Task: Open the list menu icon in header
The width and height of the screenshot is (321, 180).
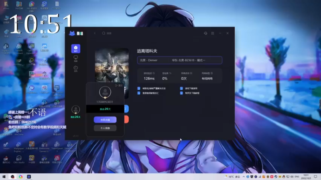Action: [213, 33]
